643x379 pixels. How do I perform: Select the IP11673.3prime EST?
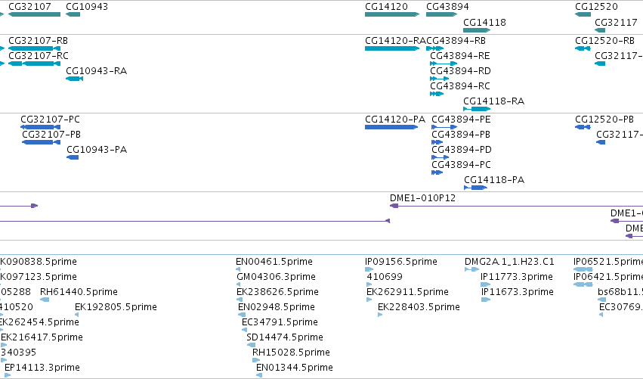(486, 300)
